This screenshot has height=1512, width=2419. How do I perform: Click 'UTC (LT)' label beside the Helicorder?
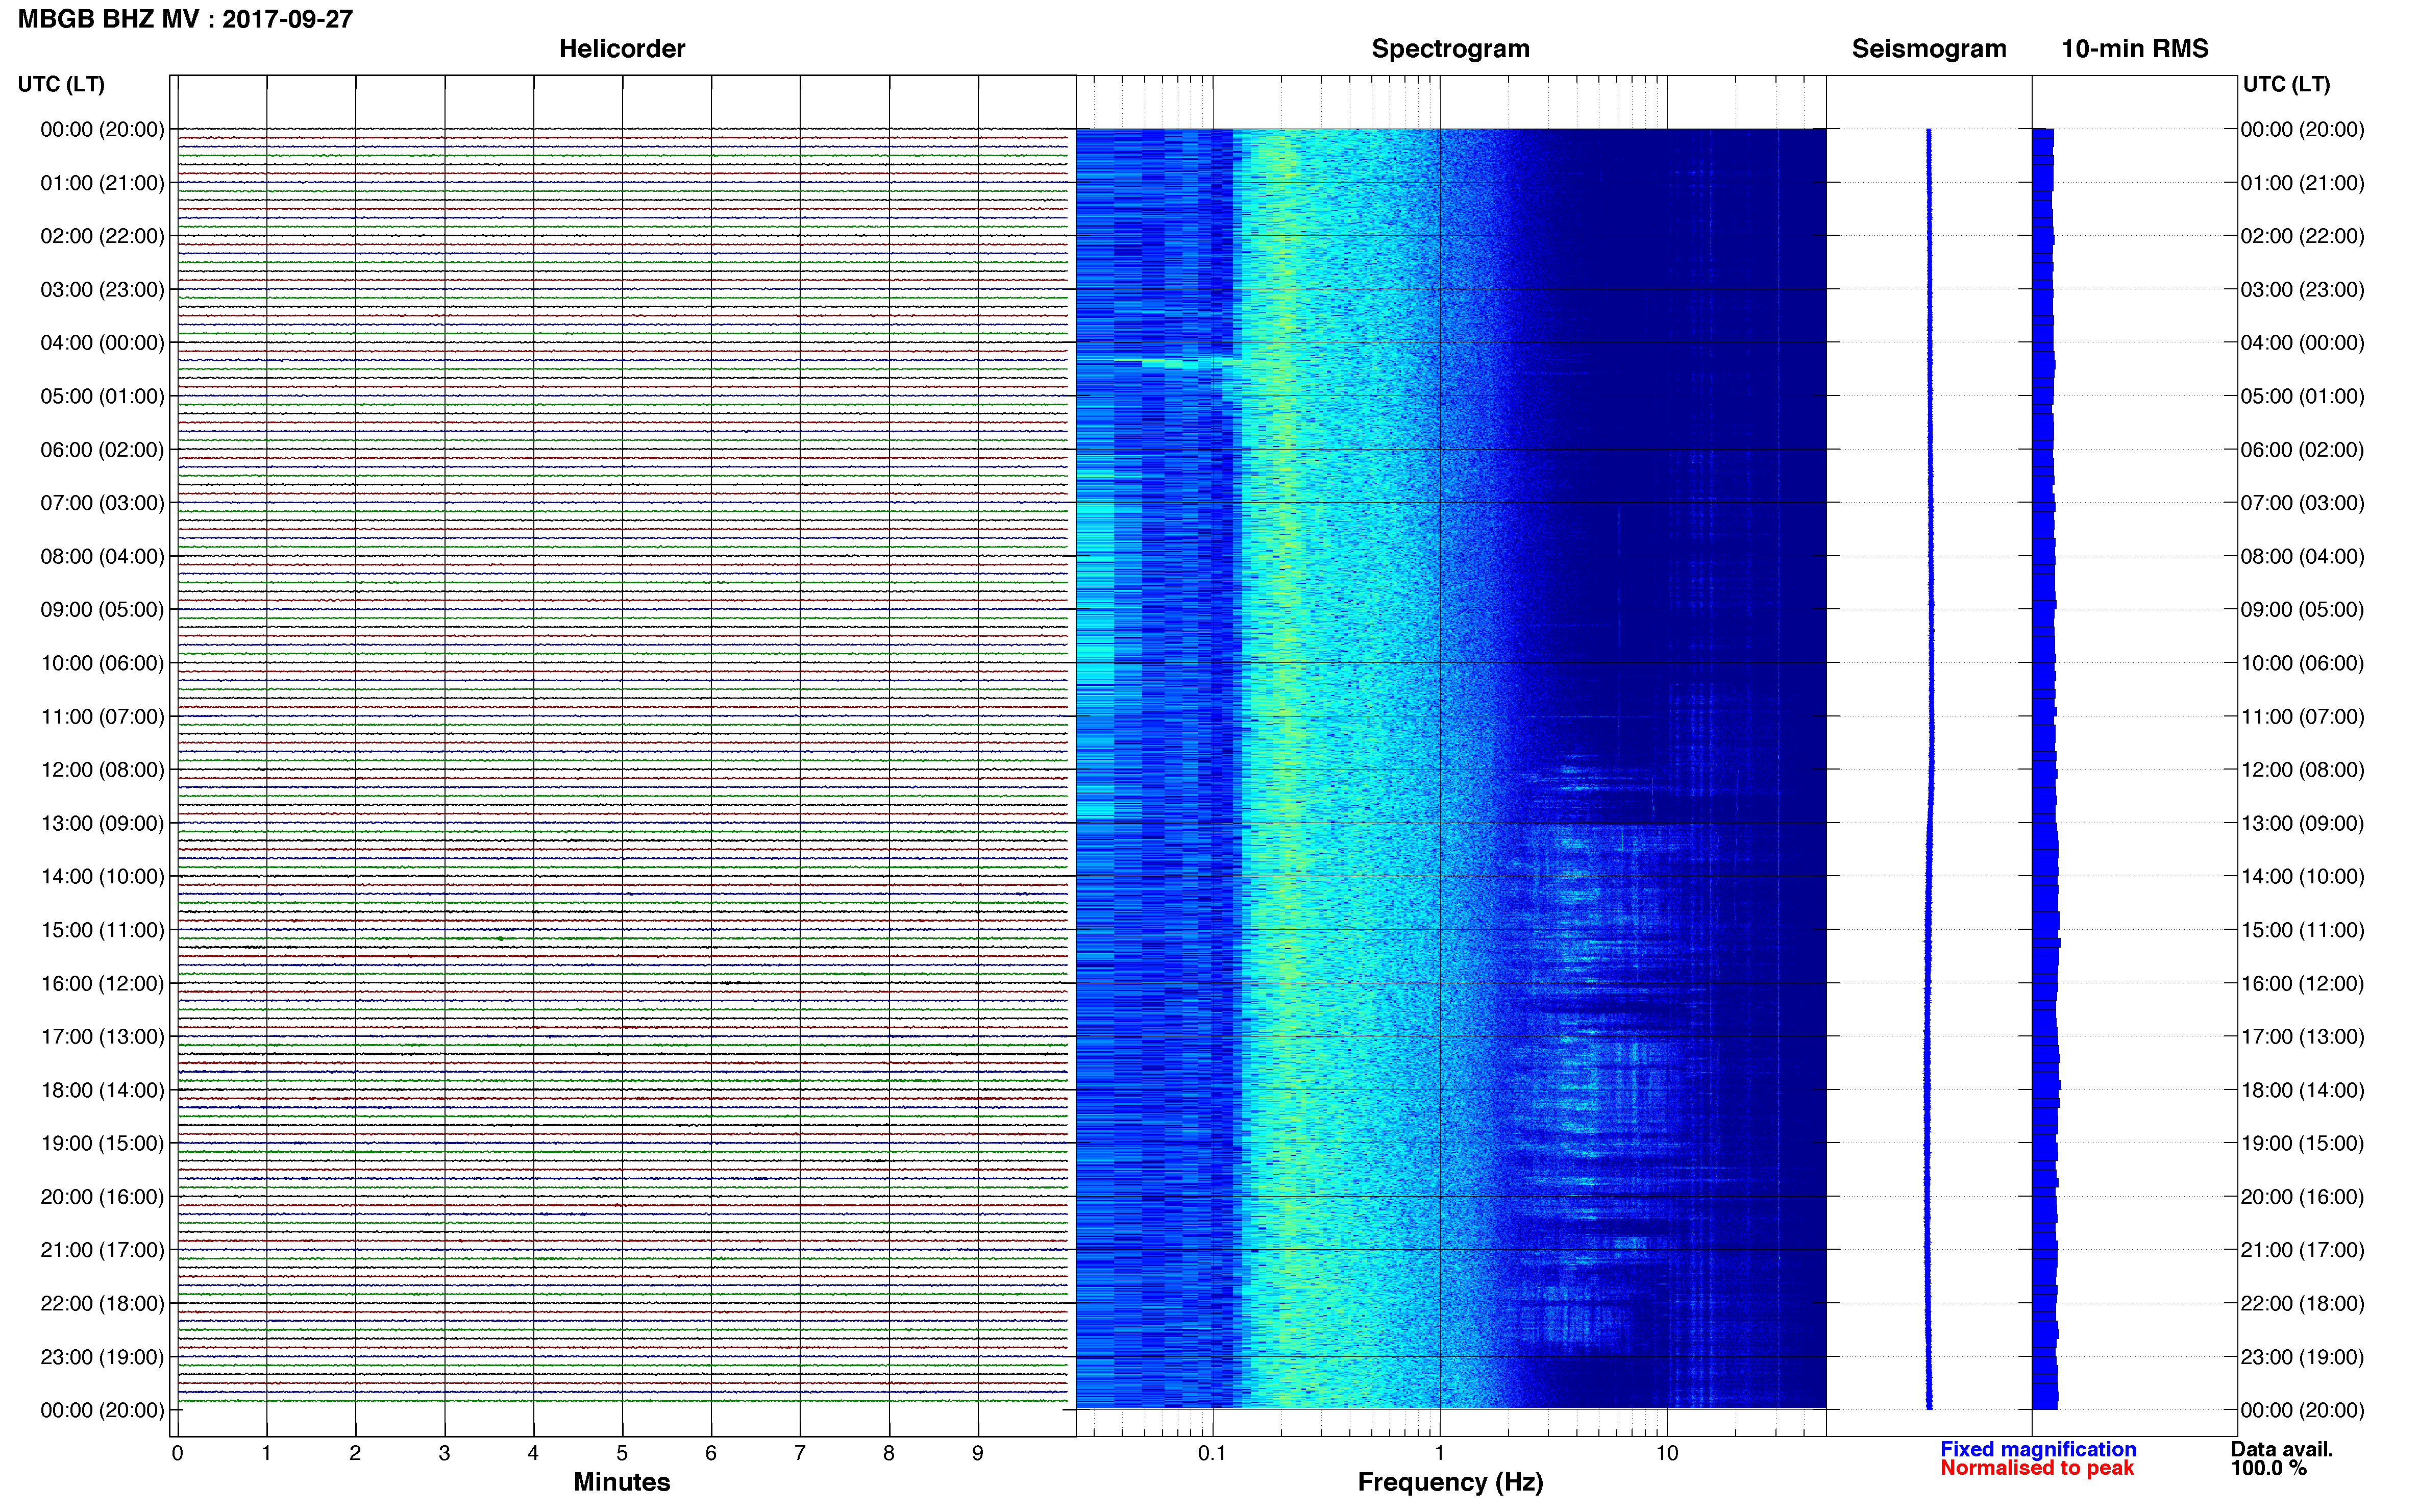click(x=61, y=84)
